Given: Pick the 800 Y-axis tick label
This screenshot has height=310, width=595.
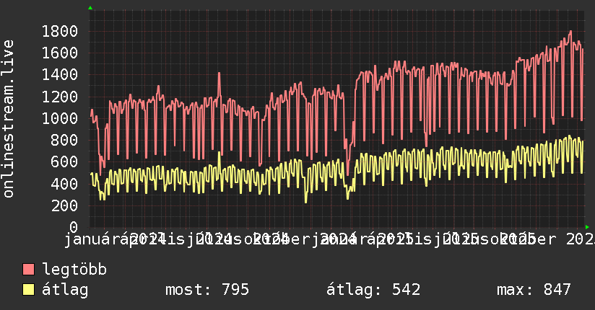Looking at the screenshot, I should 64,140.
